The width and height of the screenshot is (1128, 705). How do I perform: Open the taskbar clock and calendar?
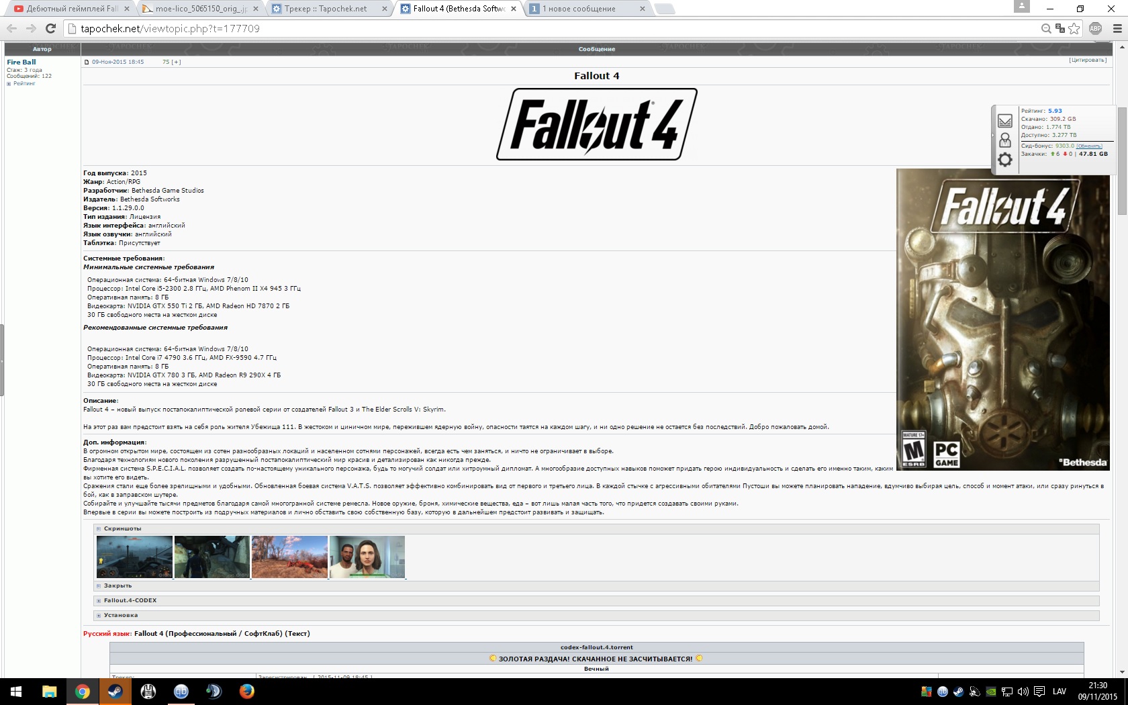click(x=1098, y=692)
